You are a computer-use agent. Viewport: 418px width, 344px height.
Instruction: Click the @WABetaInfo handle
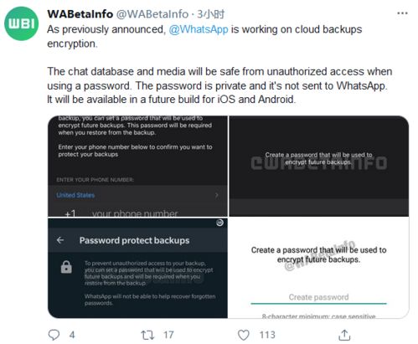click(x=152, y=13)
